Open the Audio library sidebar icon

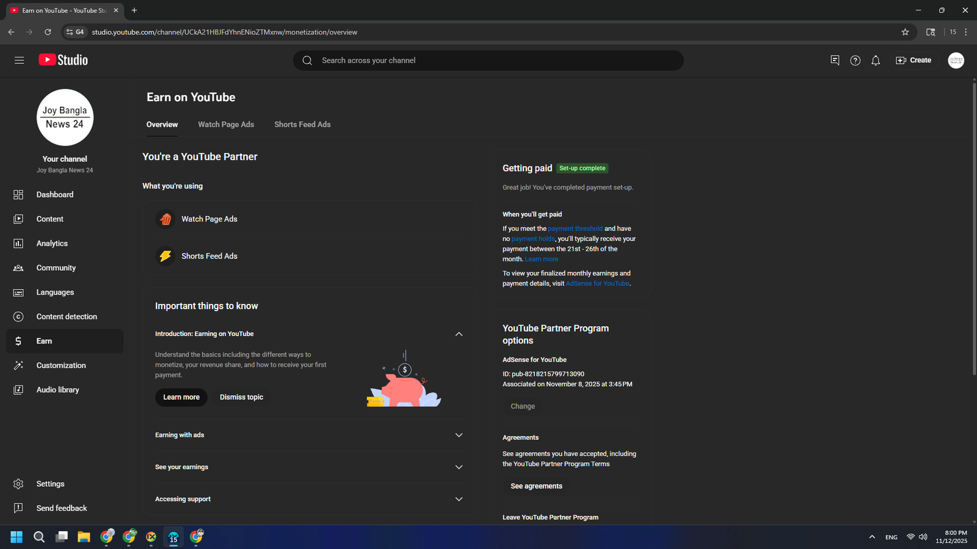click(x=18, y=390)
